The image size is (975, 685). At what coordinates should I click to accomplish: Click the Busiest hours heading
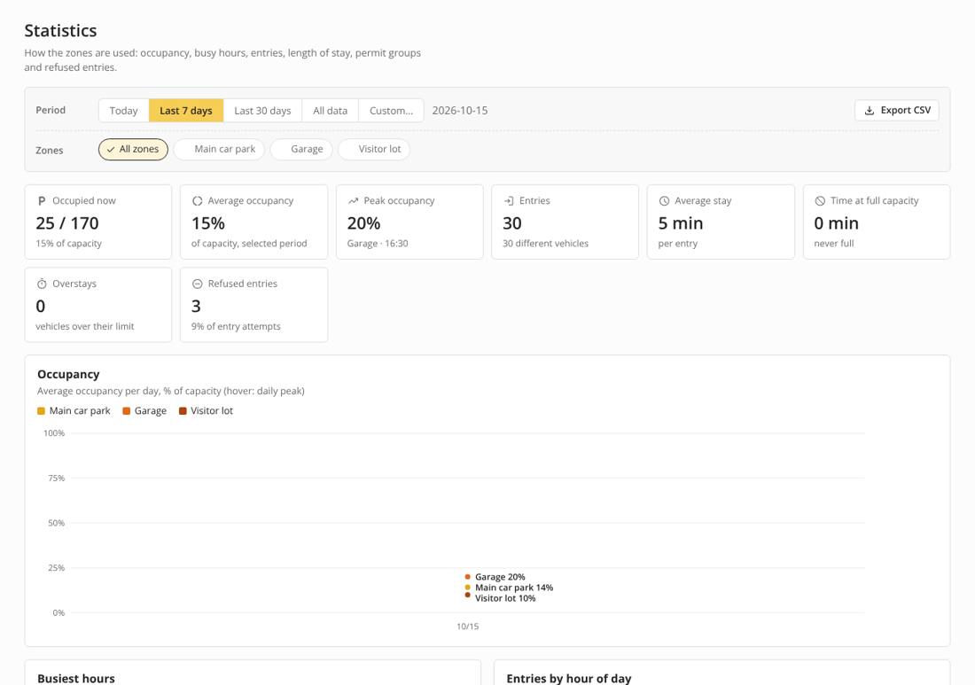tap(76, 678)
